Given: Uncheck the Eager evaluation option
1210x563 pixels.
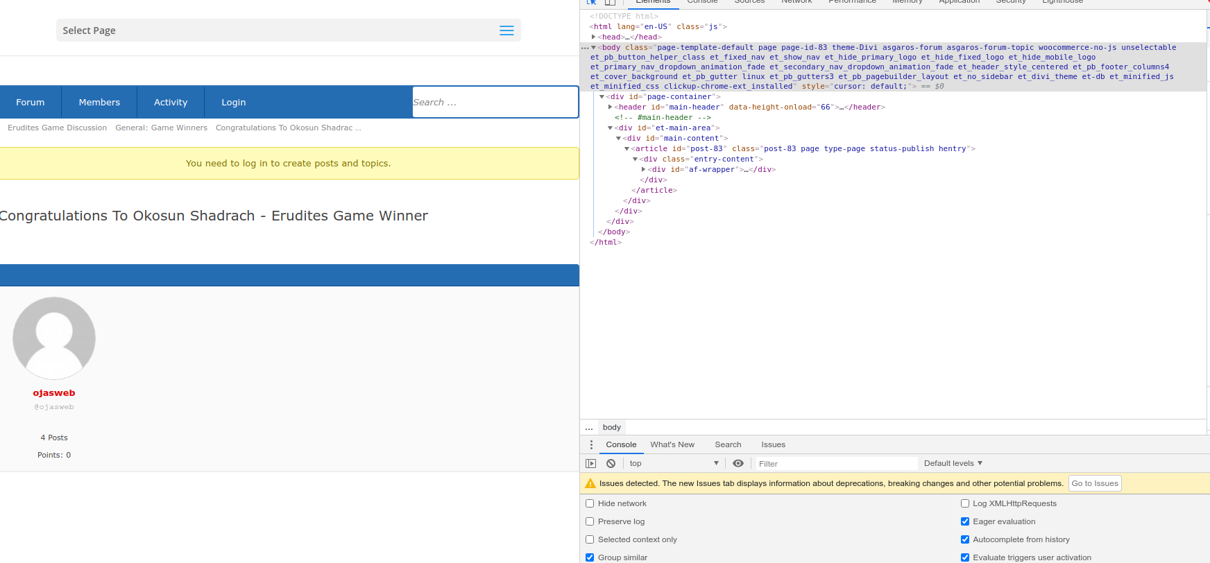Looking at the screenshot, I should [x=965, y=521].
